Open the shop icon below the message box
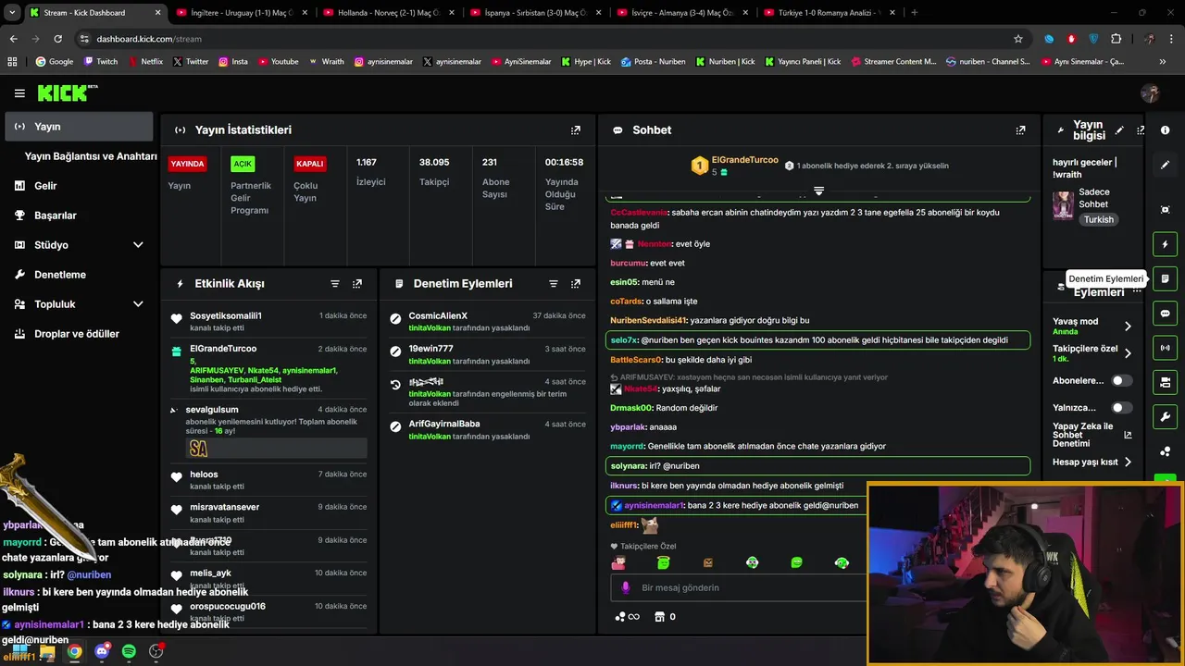This screenshot has width=1185, height=666. [659, 617]
